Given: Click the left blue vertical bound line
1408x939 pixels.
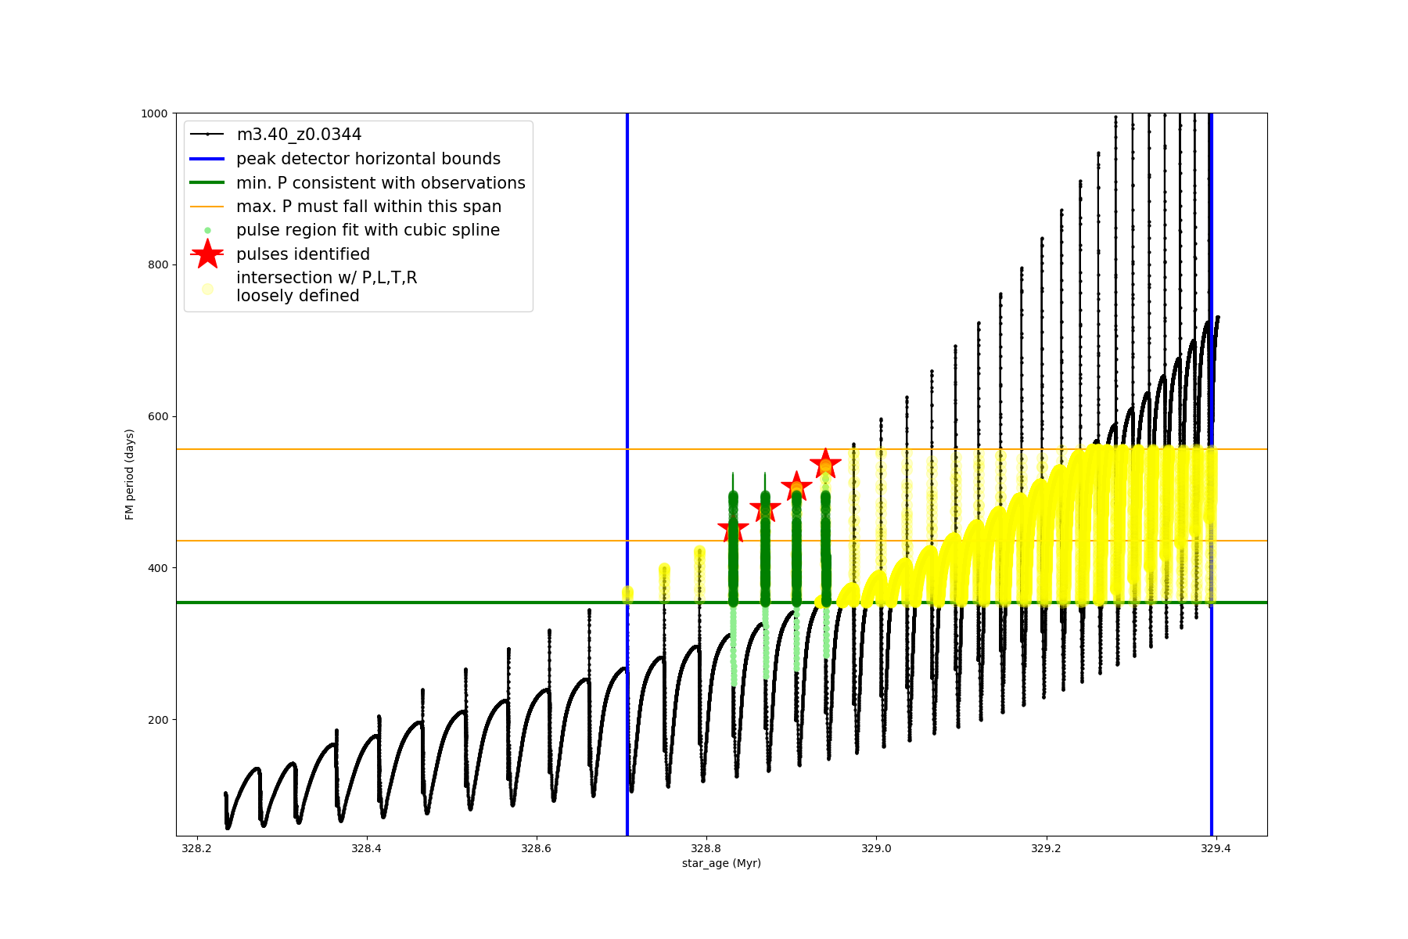Looking at the screenshot, I should click(x=627, y=352).
